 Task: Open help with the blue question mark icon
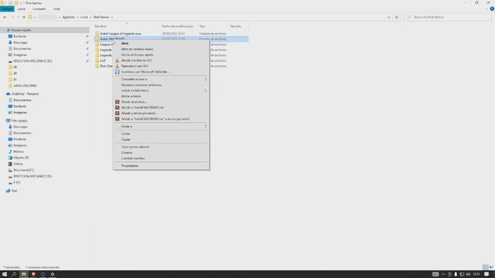pos(492,8)
